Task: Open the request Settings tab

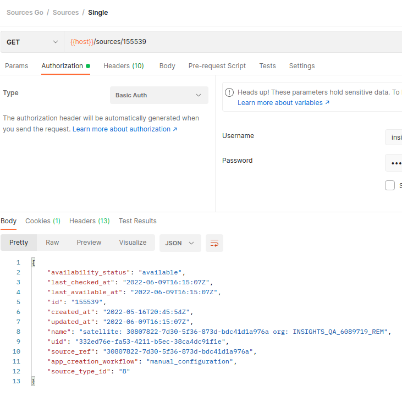Action: (x=302, y=66)
